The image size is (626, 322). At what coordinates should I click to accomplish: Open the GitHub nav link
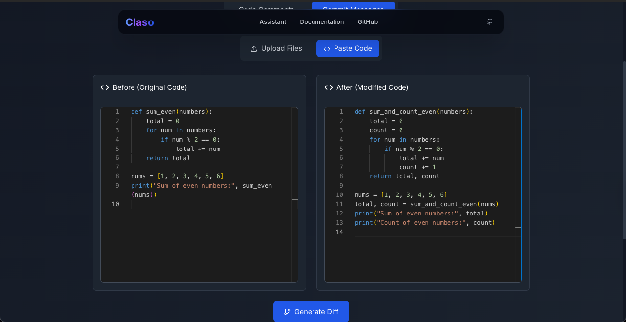pos(368,22)
